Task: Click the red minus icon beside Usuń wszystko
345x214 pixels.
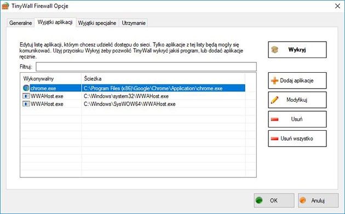Action: coord(274,138)
